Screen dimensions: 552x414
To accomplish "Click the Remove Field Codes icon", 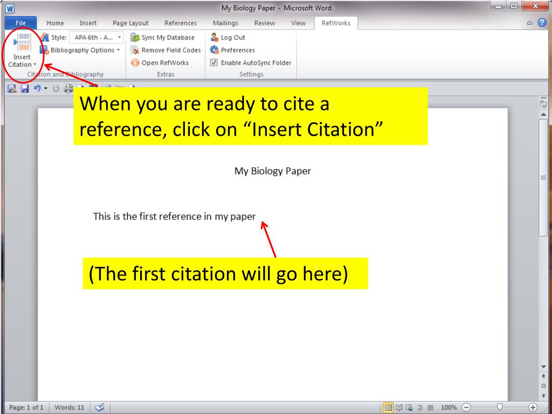I will pos(135,50).
